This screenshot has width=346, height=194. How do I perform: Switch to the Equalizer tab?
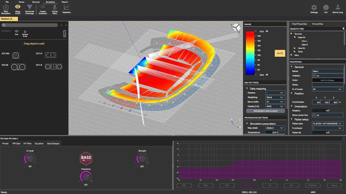39,144
